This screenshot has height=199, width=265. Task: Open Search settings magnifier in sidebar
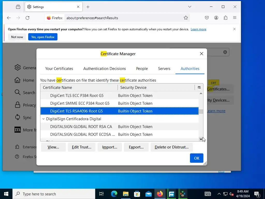click(x=17, y=93)
